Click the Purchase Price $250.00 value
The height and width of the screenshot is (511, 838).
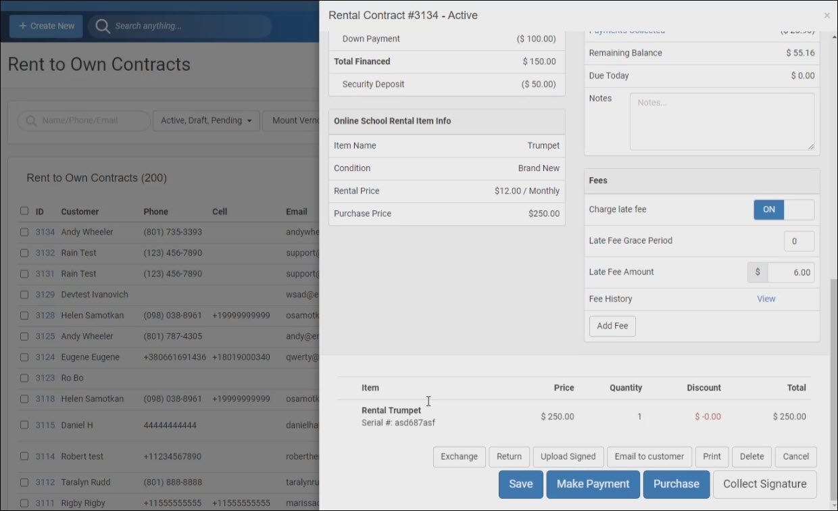(x=544, y=214)
